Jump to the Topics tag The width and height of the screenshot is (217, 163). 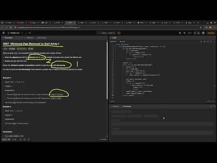(x=12, y=49)
